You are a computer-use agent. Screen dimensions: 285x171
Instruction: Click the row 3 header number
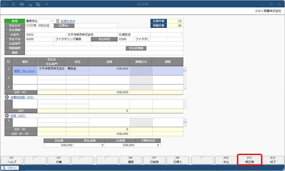click(x=8, y=87)
